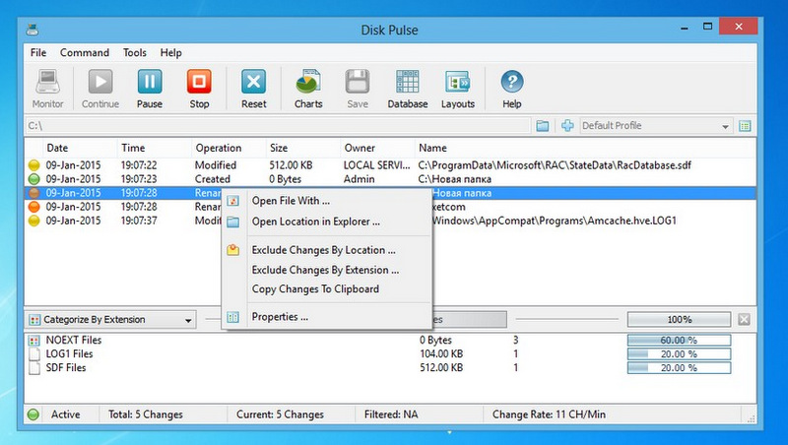This screenshot has height=445, width=788.
Task: Open the Help question mark icon
Action: 511,82
